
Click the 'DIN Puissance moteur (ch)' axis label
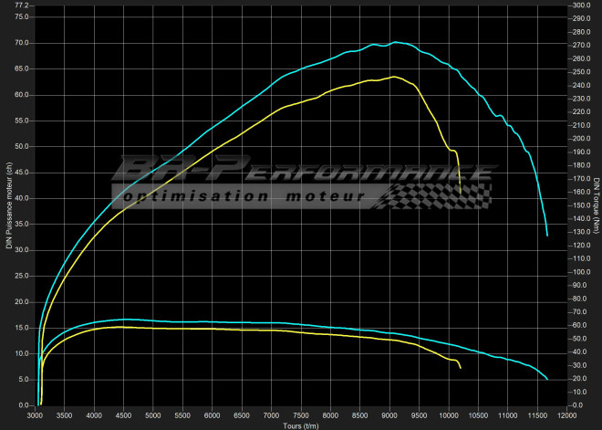click(9, 205)
